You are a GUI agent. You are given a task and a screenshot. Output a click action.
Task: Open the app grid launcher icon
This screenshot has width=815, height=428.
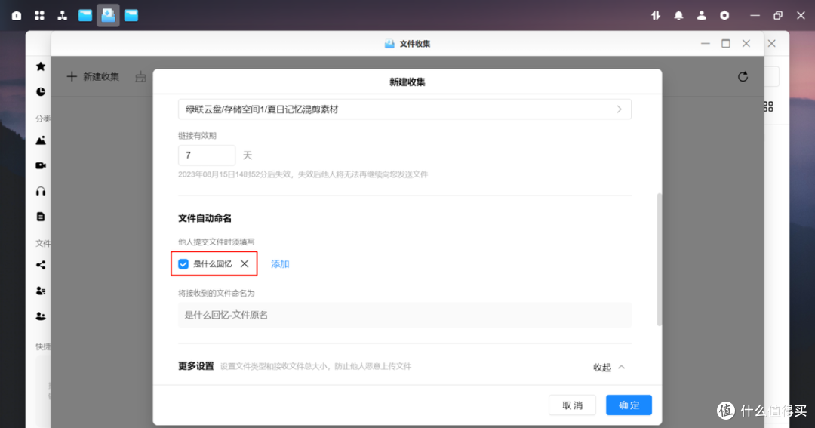39,16
